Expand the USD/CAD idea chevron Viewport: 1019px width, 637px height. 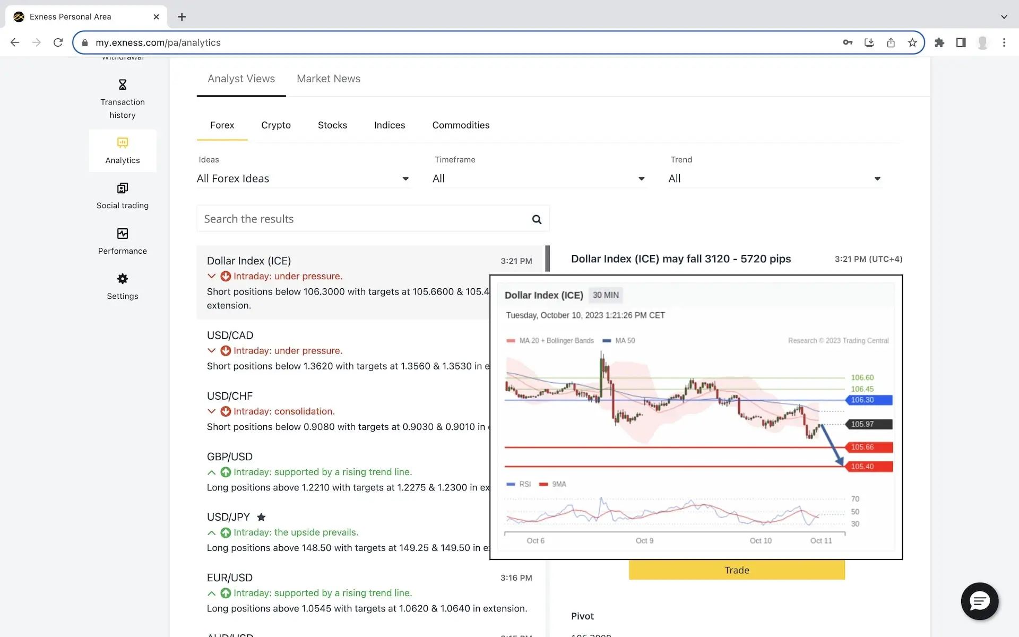211,350
